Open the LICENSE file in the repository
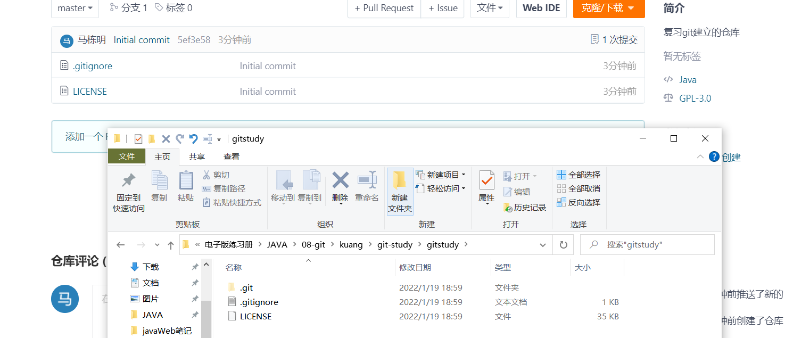The width and height of the screenshot is (785, 338). [90, 91]
